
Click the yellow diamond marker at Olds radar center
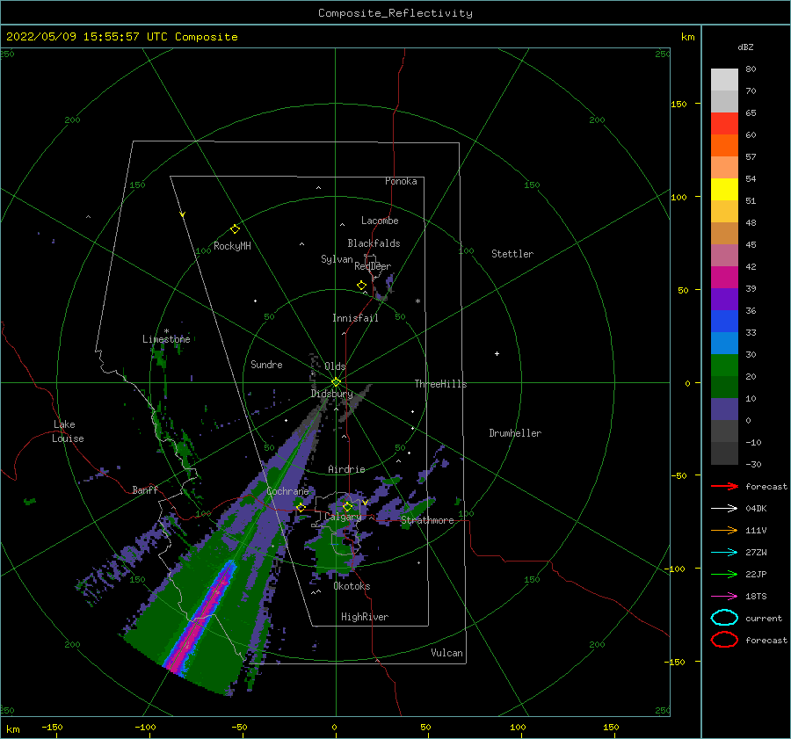[x=336, y=382]
